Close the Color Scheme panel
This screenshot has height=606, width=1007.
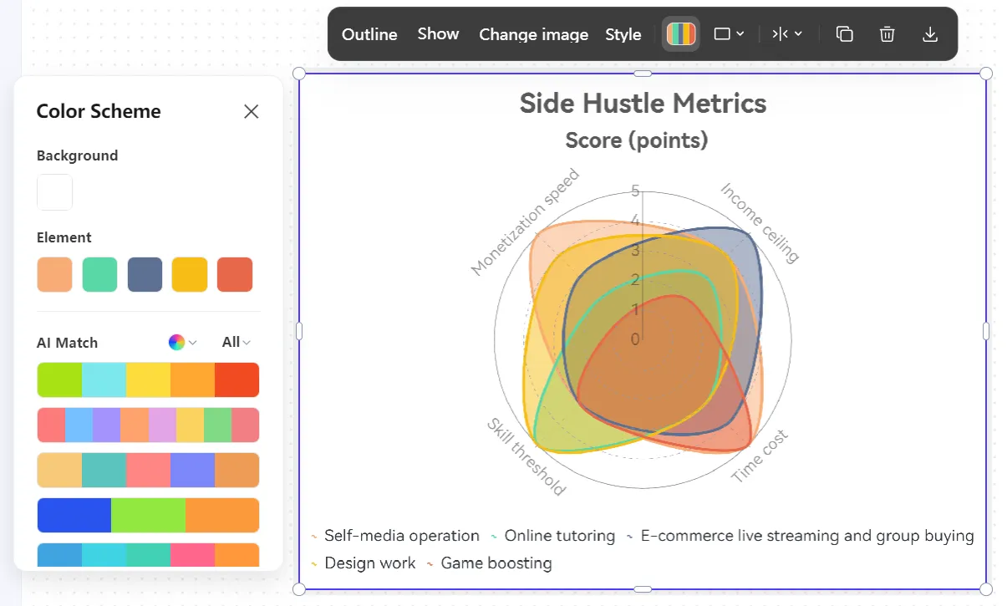[x=251, y=111]
